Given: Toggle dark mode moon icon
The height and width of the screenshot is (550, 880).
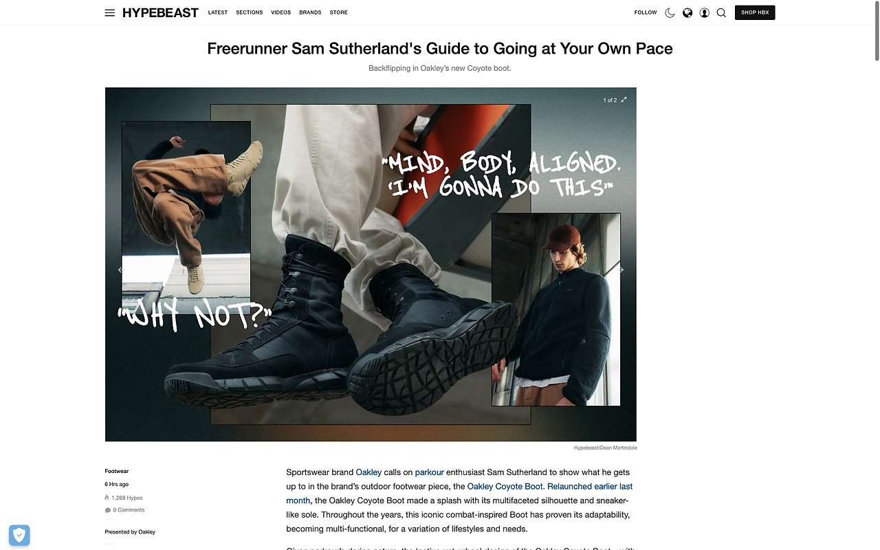Looking at the screenshot, I should pyautogui.click(x=670, y=12).
